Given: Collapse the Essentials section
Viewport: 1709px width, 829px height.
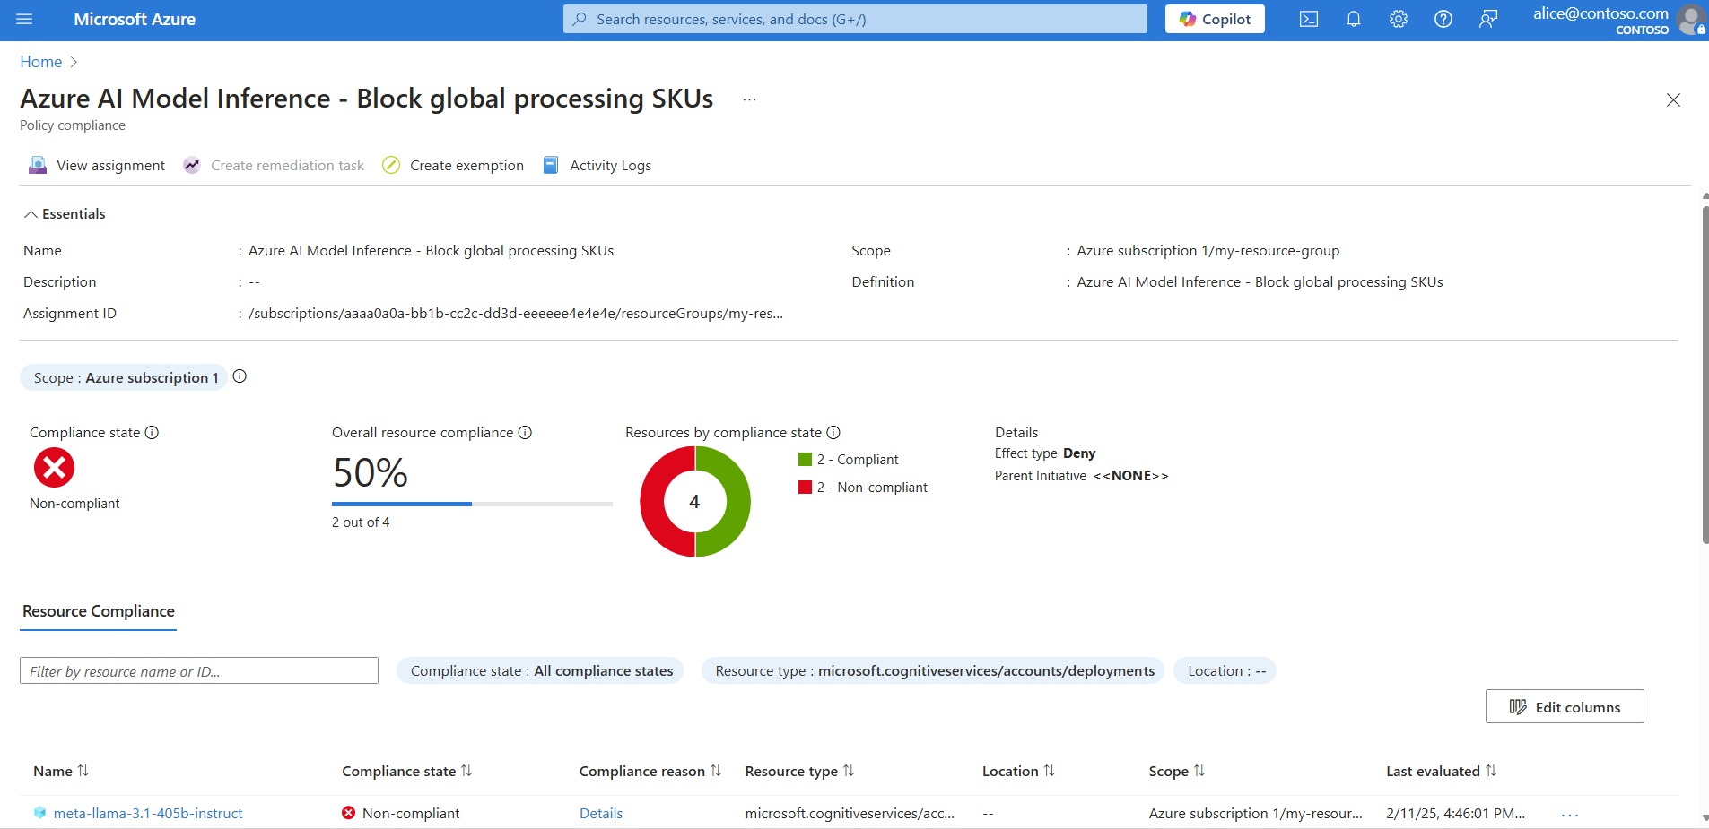Looking at the screenshot, I should point(31,214).
